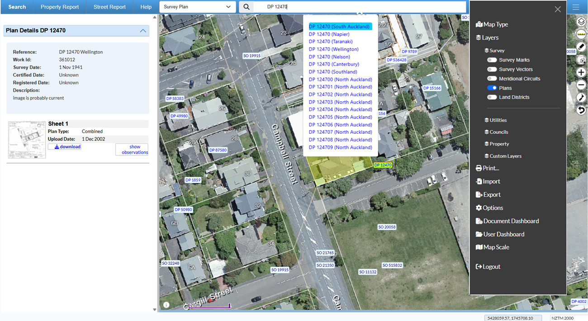588x321 pixels.
Task: Select DP 12470 (Nelson) suggestion
Action: tap(330, 57)
